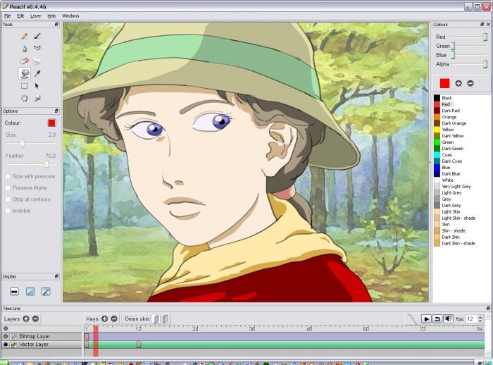Add colour to palette with plus
The image size is (493, 365).
458,83
